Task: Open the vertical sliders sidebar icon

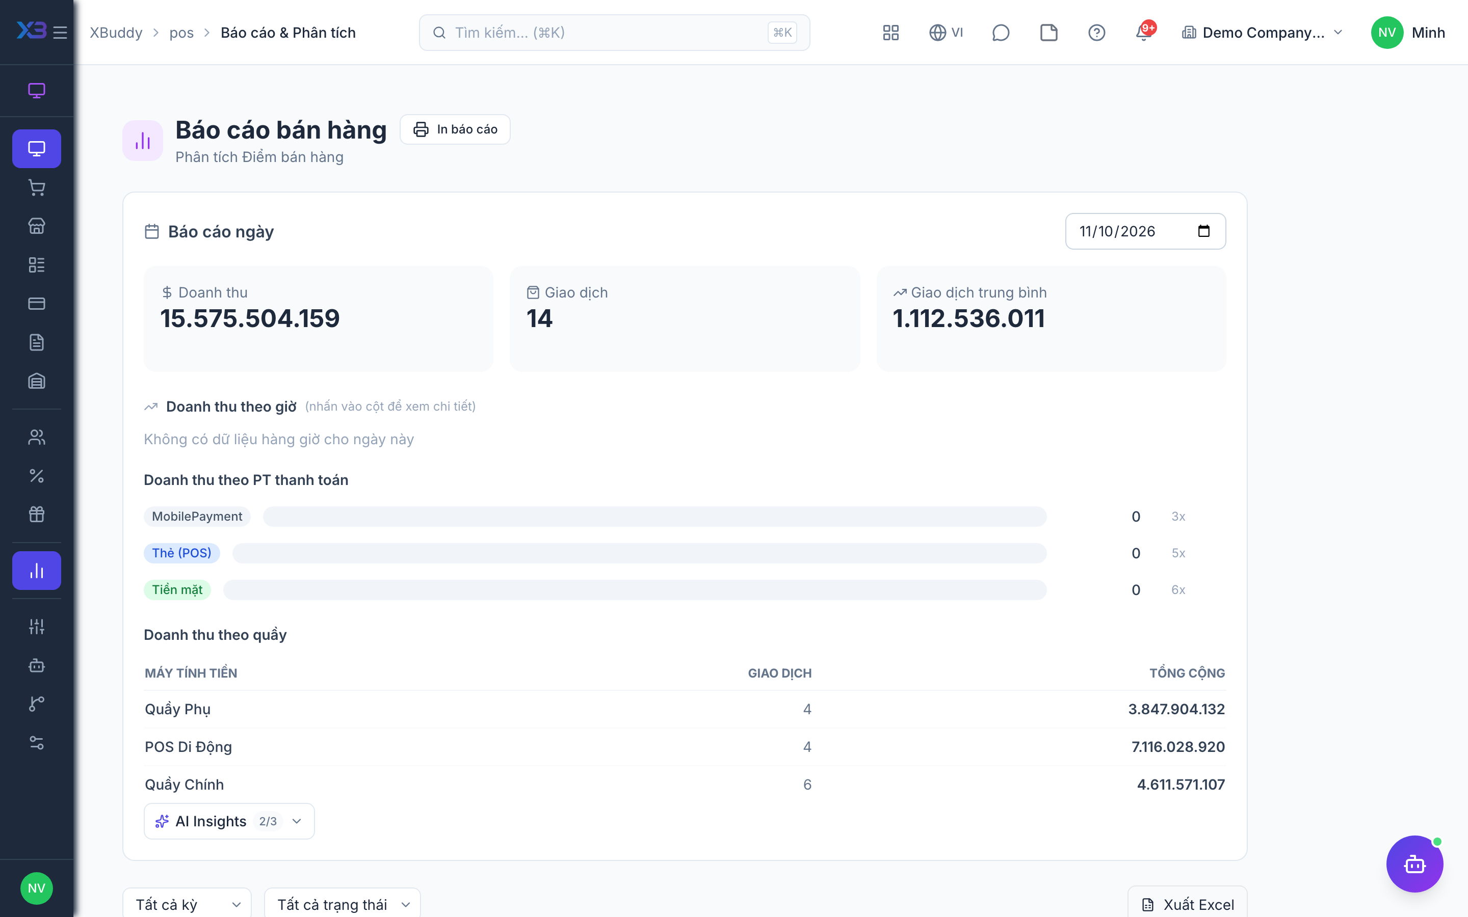Action: click(x=36, y=627)
